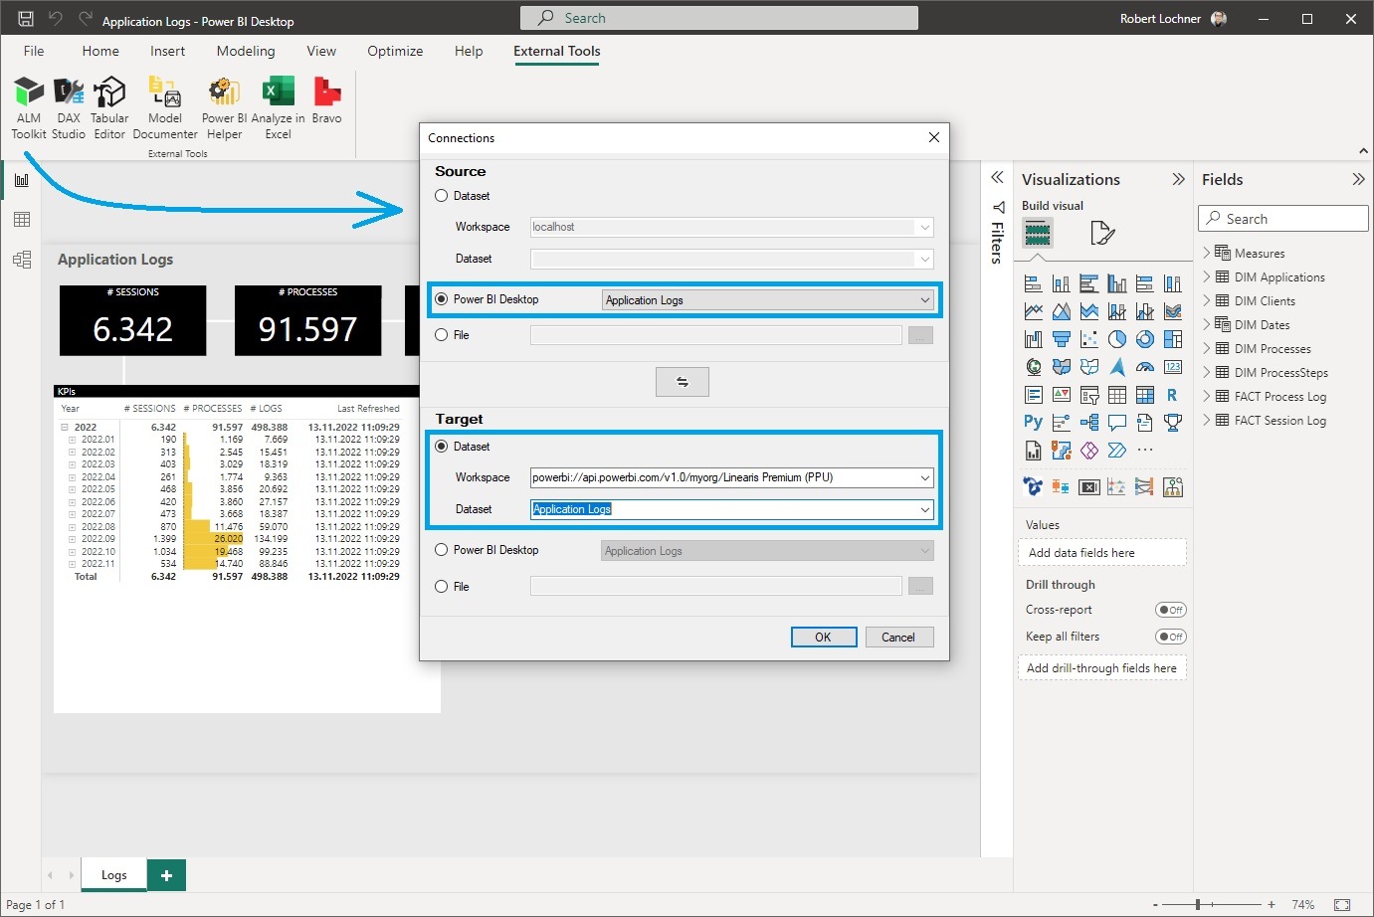The height and width of the screenshot is (917, 1374).
Task: Select the Slicer visual
Action: click(1089, 395)
